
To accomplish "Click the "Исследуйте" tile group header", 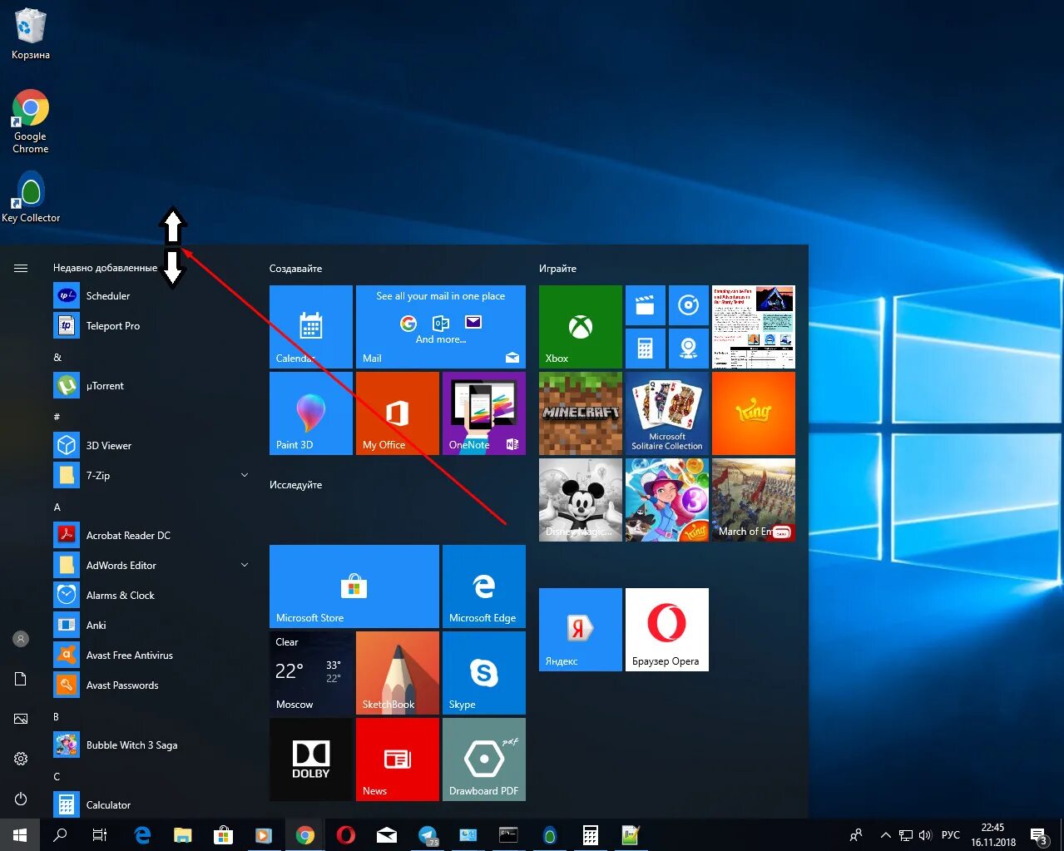I will point(295,485).
